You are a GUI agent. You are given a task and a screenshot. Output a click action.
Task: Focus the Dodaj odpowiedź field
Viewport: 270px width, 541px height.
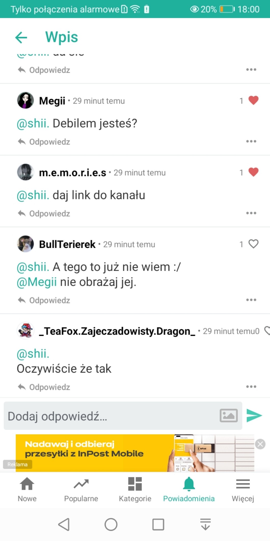coord(123,416)
